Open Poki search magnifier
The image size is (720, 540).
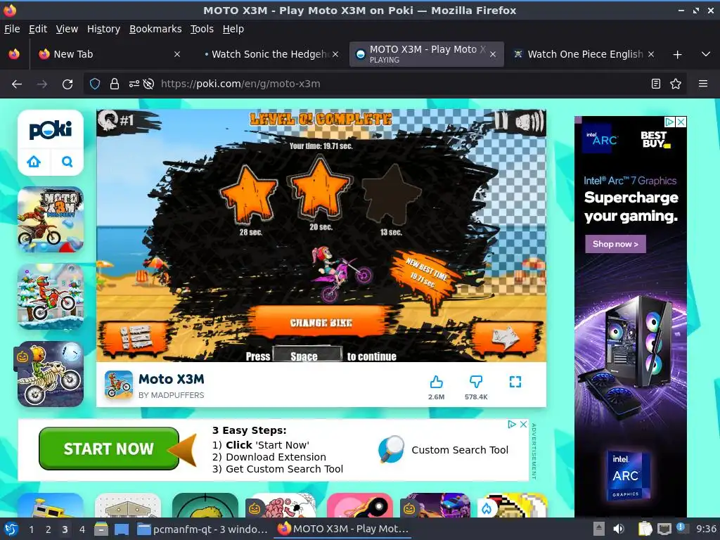[x=67, y=162]
